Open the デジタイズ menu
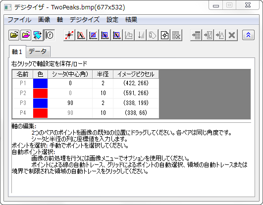The height and width of the screenshot is (205, 263). [x=85, y=20]
